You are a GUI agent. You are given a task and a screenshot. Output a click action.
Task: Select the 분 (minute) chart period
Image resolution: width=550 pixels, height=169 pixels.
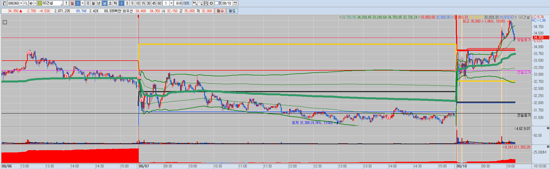pos(105,3)
